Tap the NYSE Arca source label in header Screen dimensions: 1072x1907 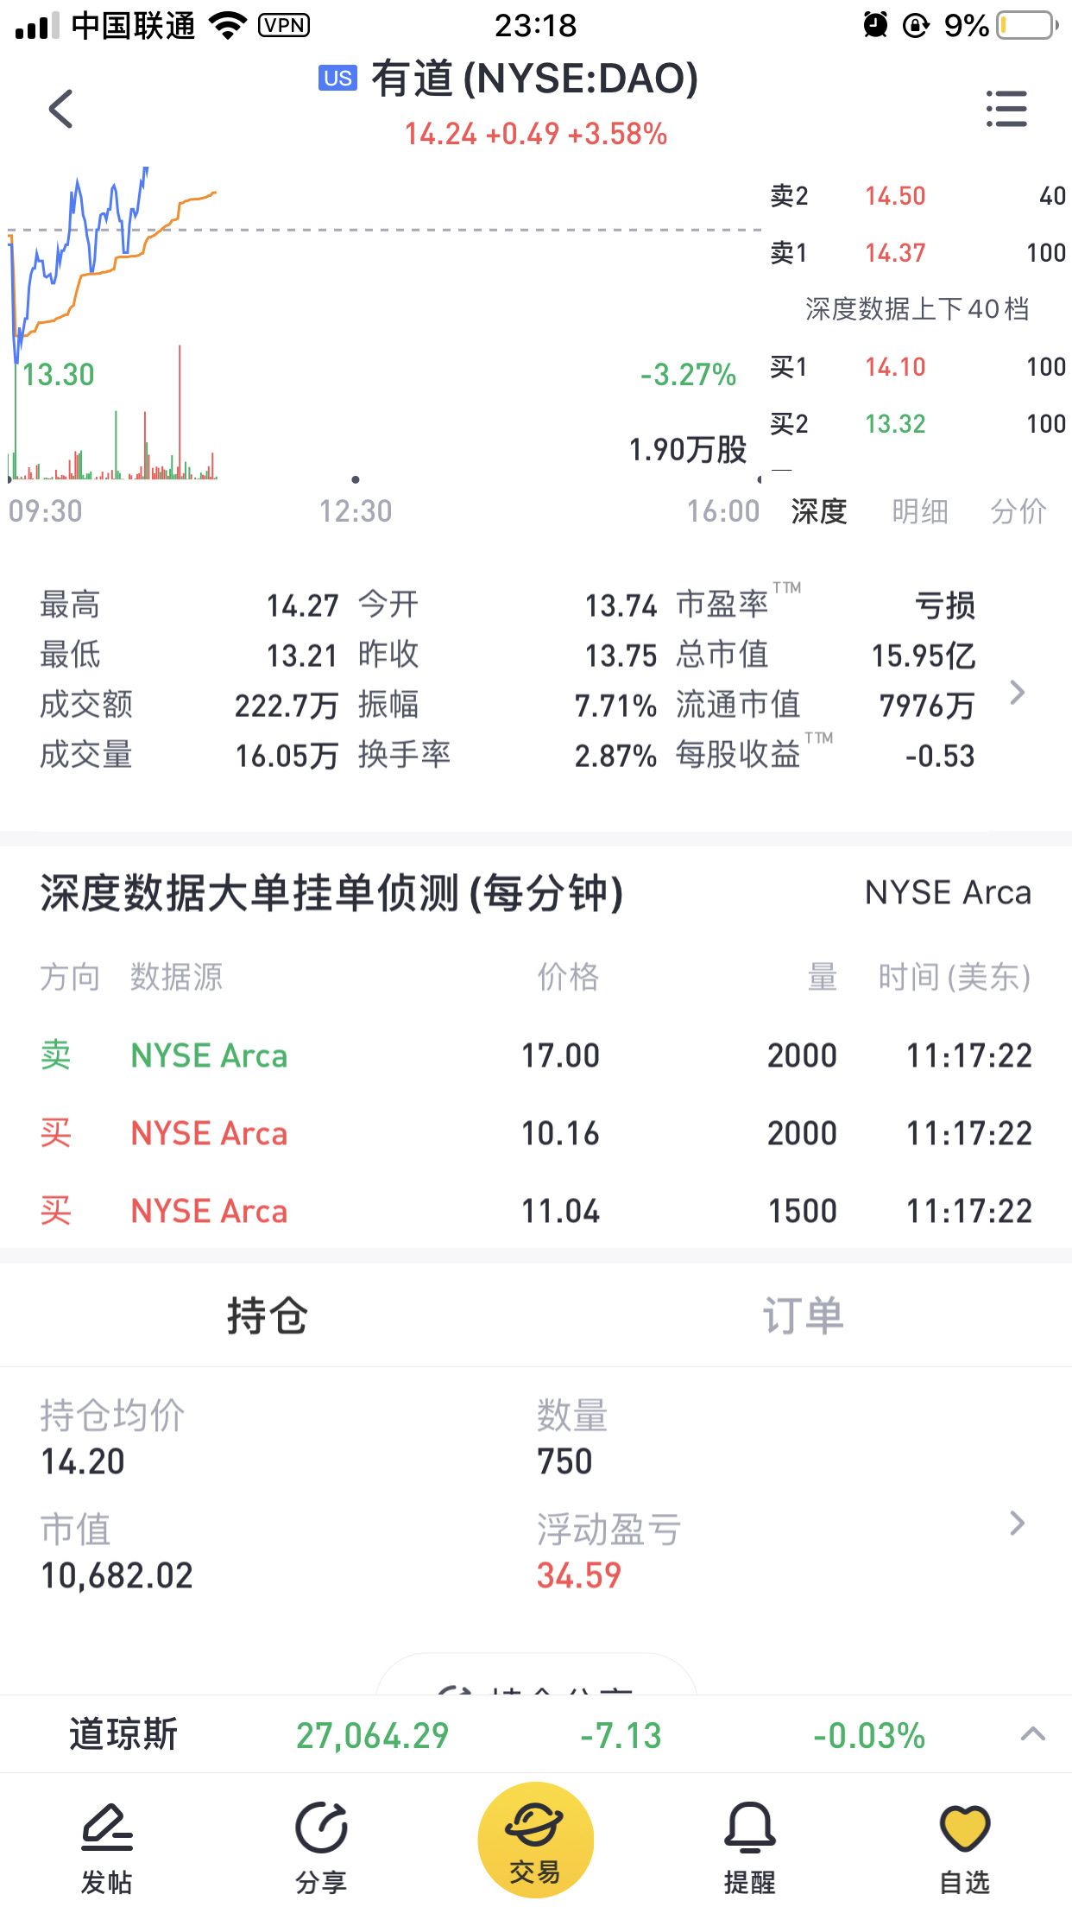[948, 892]
